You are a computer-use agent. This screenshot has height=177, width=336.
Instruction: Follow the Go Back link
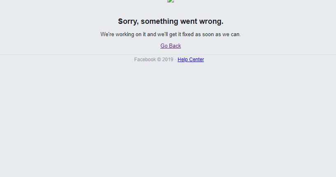point(171,46)
